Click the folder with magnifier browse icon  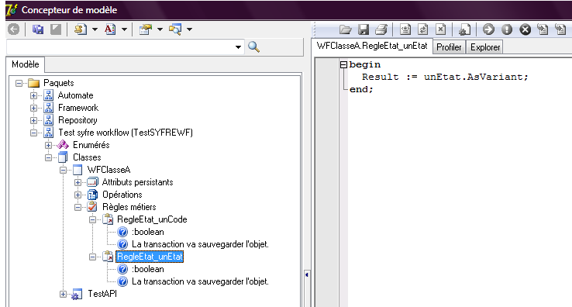(x=175, y=29)
